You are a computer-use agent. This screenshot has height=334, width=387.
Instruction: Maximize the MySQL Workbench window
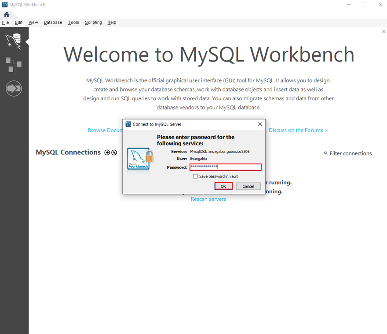365,5
